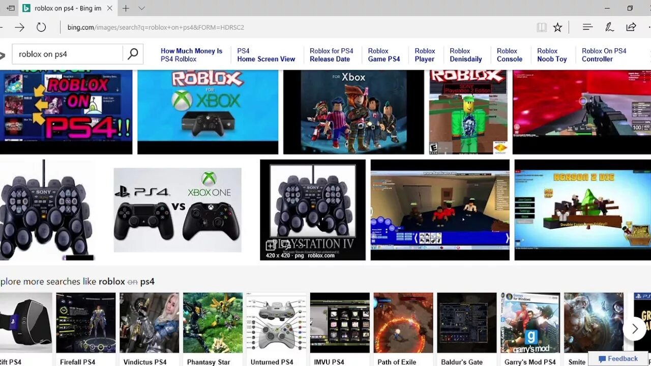The width and height of the screenshot is (651, 366).
Task: Open the Path of Exile related search
Action: coord(403,329)
